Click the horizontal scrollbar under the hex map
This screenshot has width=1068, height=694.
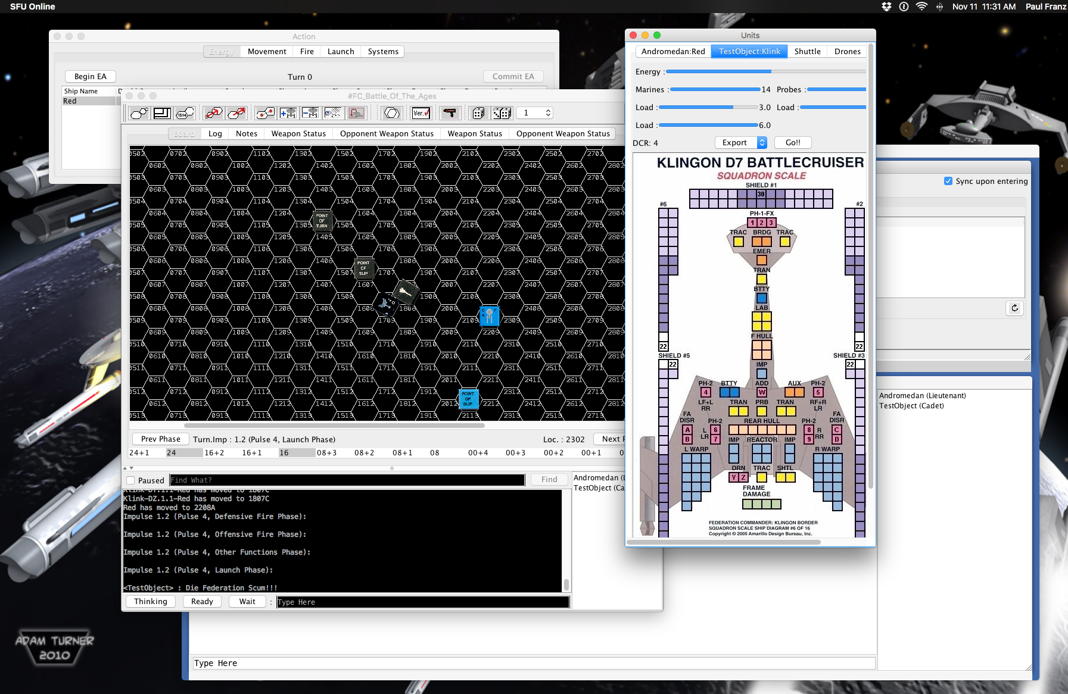pos(334,426)
